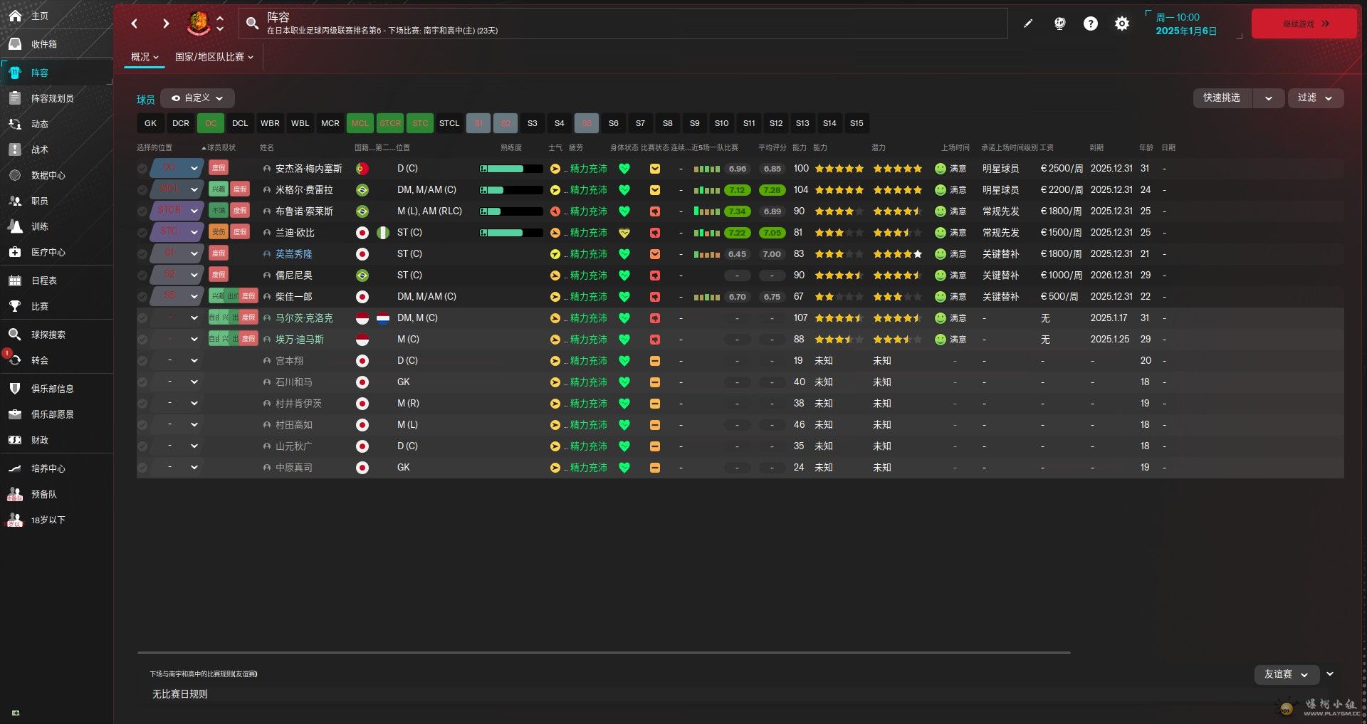
Task: Open the 战术 tactics icon
Action: coord(15,149)
